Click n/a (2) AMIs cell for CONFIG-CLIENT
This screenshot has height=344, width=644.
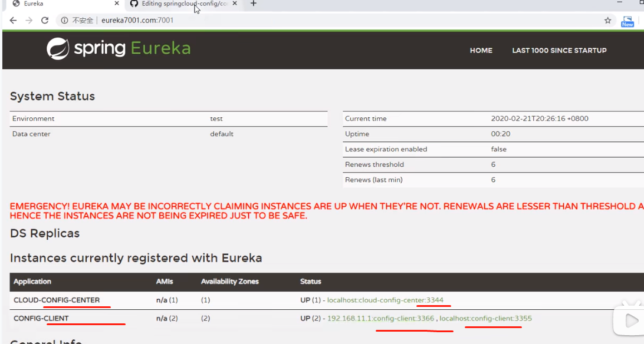[167, 319]
